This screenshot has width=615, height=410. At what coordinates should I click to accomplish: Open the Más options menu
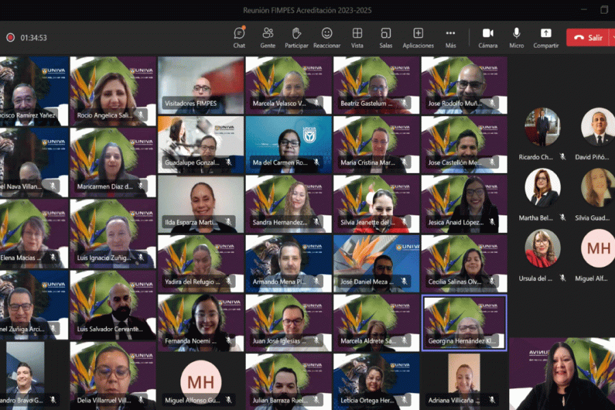click(x=450, y=37)
